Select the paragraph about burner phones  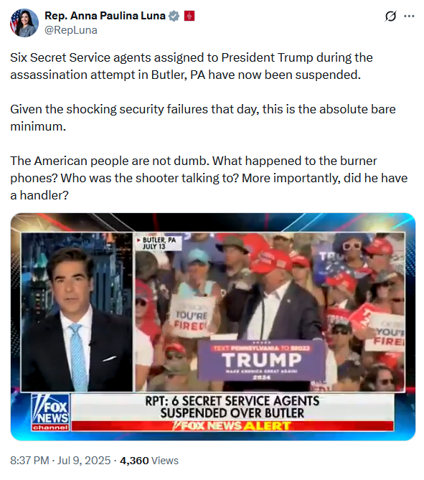coord(209,178)
